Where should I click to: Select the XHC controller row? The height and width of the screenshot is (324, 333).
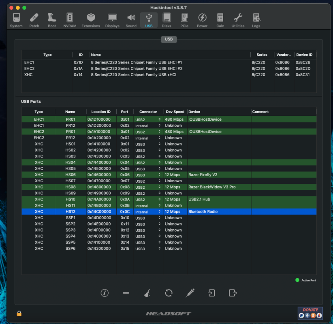pyautogui.click(x=169, y=75)
